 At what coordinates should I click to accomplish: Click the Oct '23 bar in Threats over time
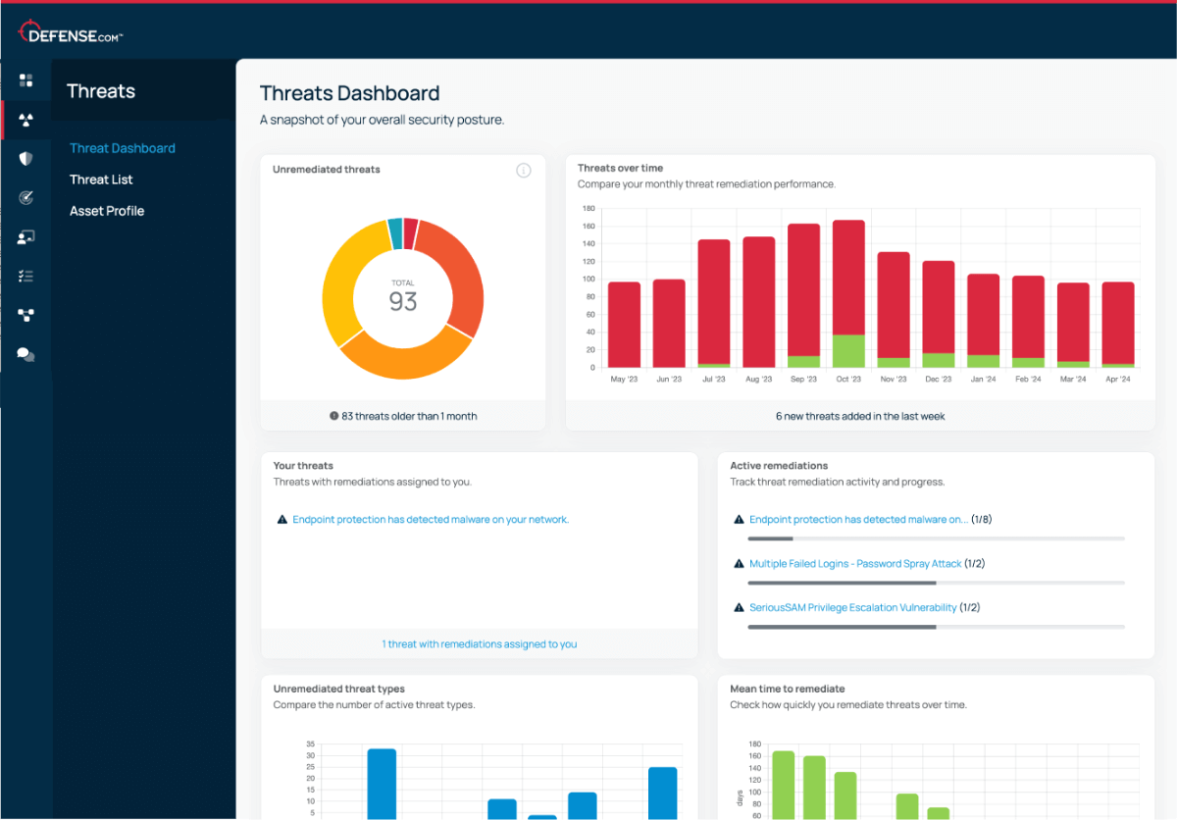[x=848, y=293]
